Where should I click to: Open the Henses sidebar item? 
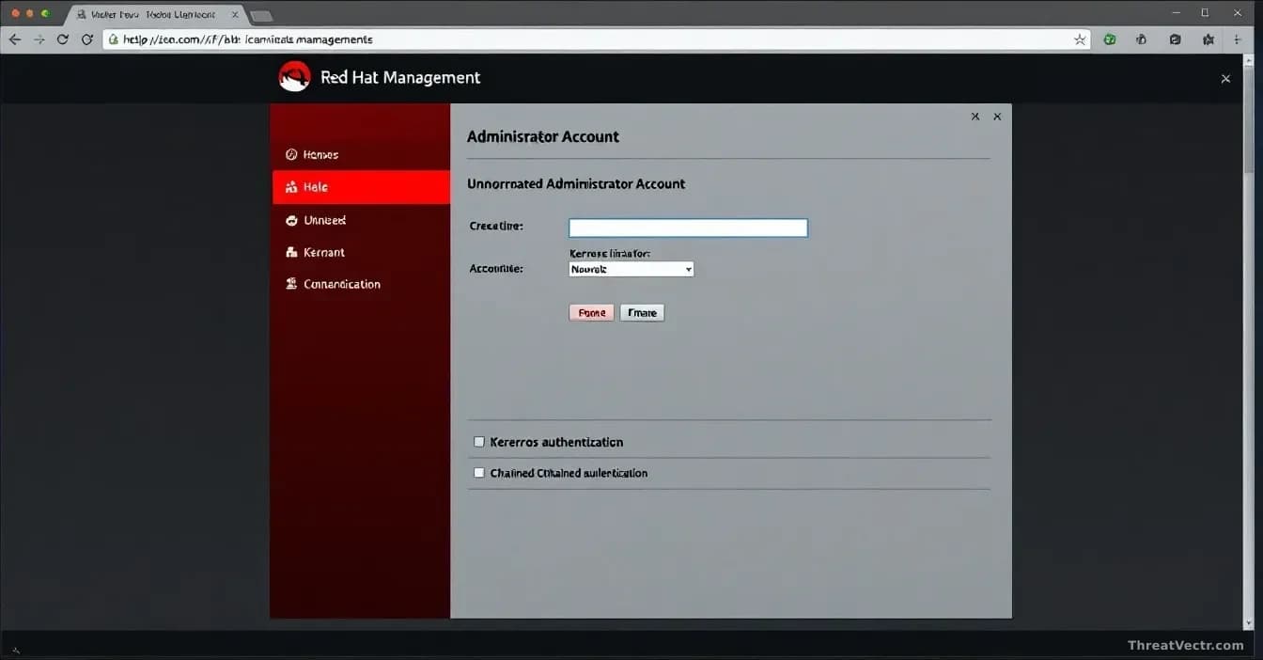[x=360, y=154]
